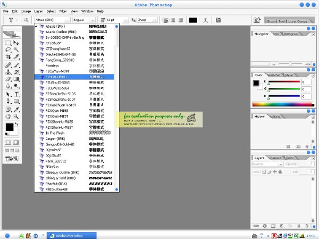Switch to the Swatches tab
The image size is (319, 239).
click(274, 75)
